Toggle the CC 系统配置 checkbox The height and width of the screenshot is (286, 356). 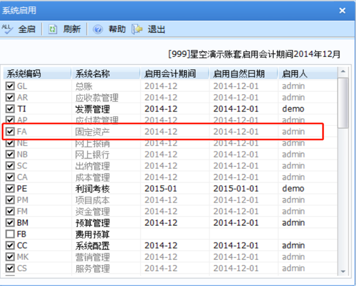coord(10,245)
